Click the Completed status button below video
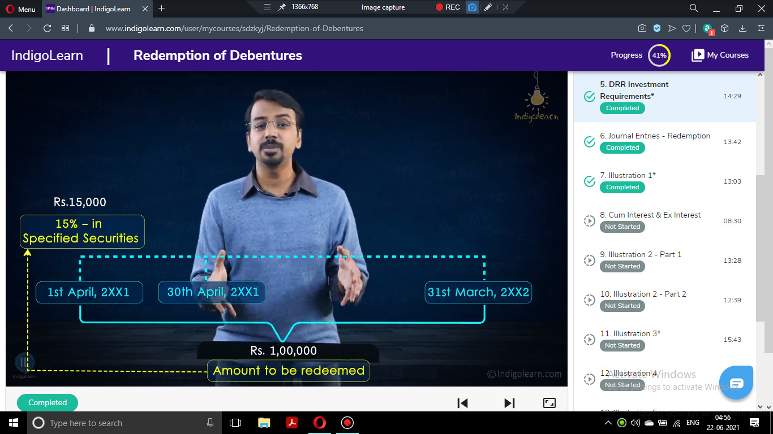This screenshot has height=434, width=773. pos(48,403)
